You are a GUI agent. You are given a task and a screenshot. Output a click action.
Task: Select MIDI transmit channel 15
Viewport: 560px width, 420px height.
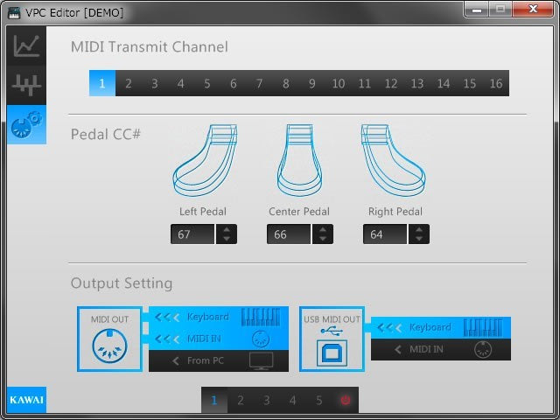(470, 83)
